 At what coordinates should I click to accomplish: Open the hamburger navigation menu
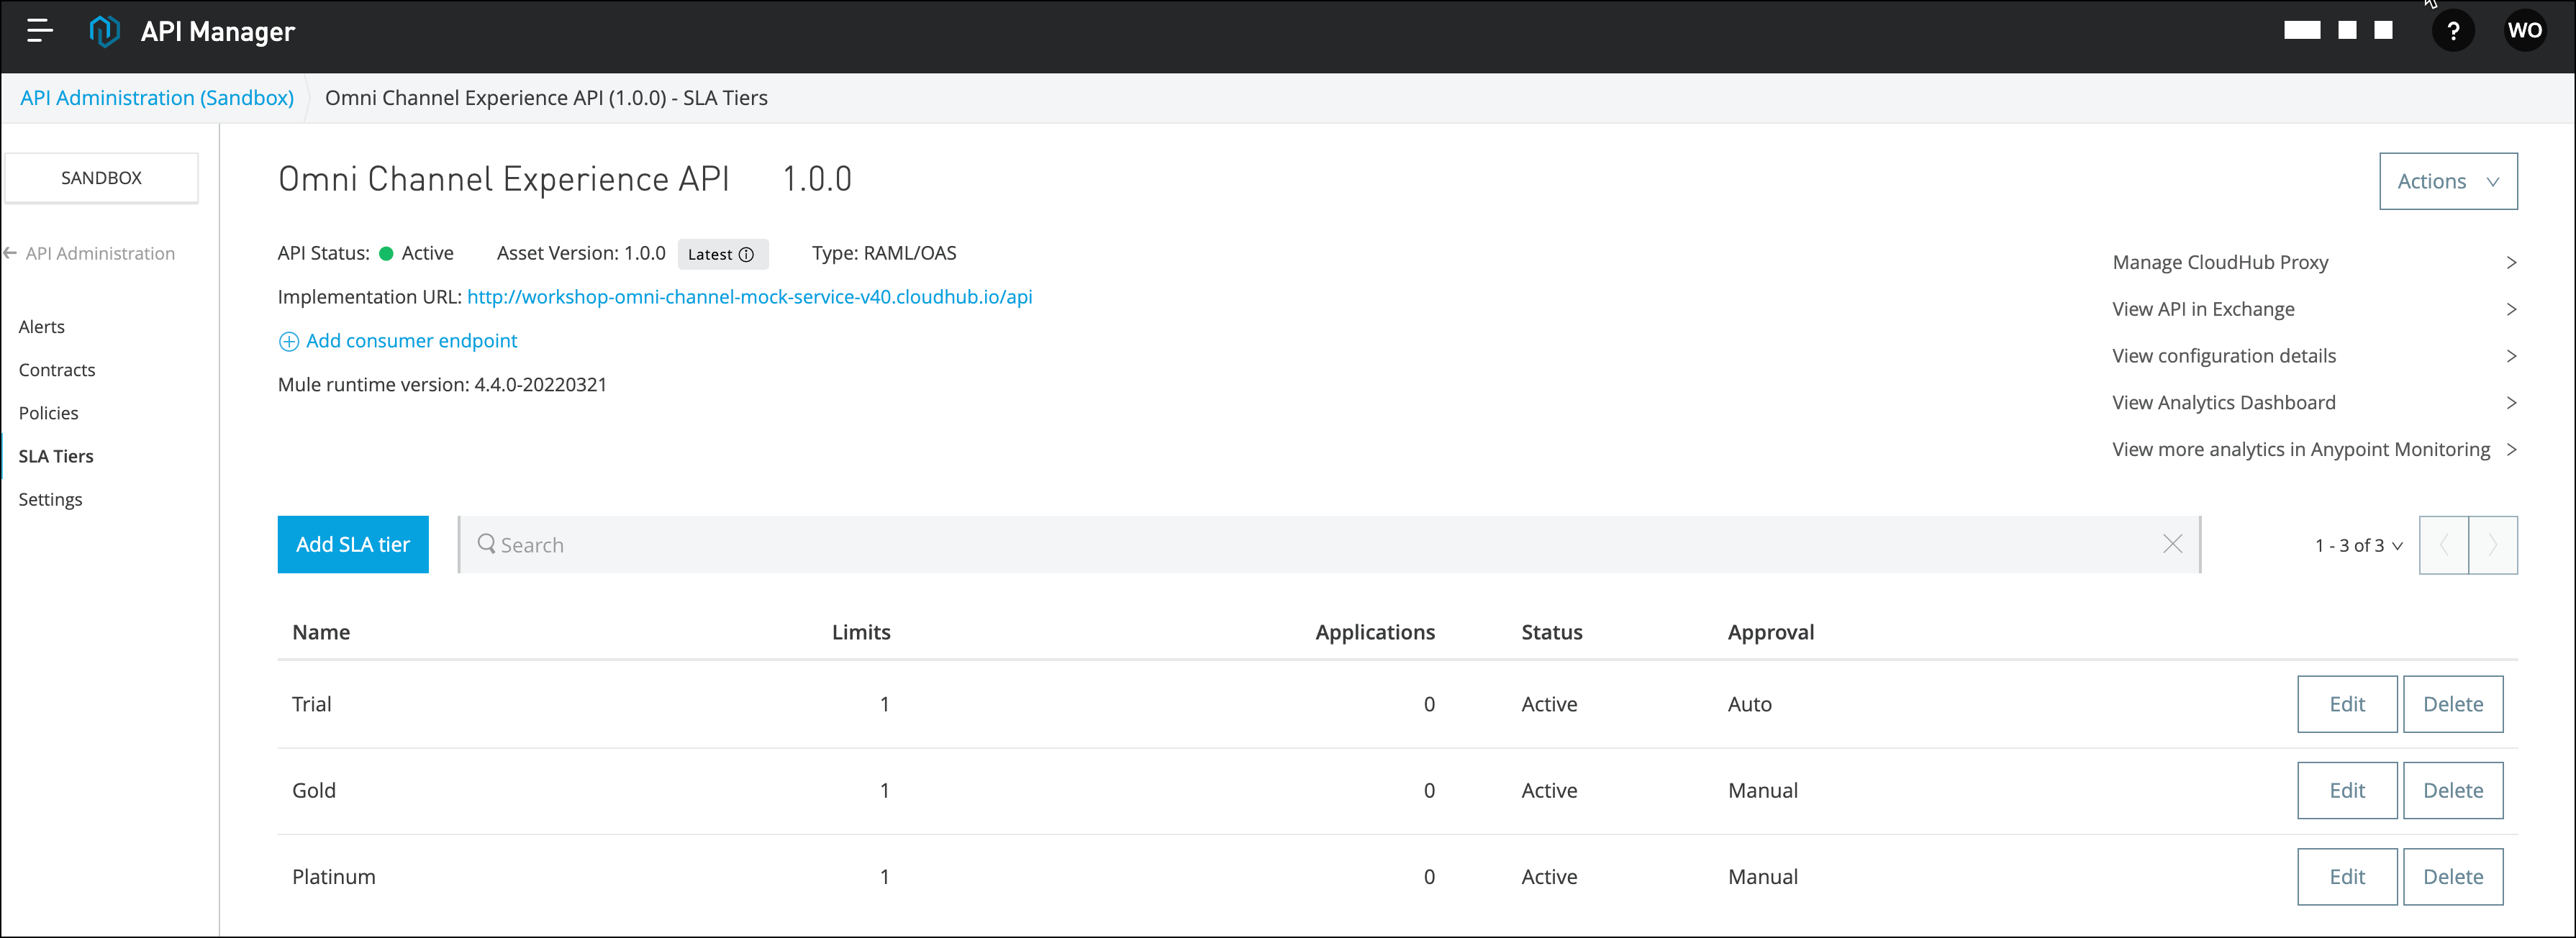tap(39, 31)
